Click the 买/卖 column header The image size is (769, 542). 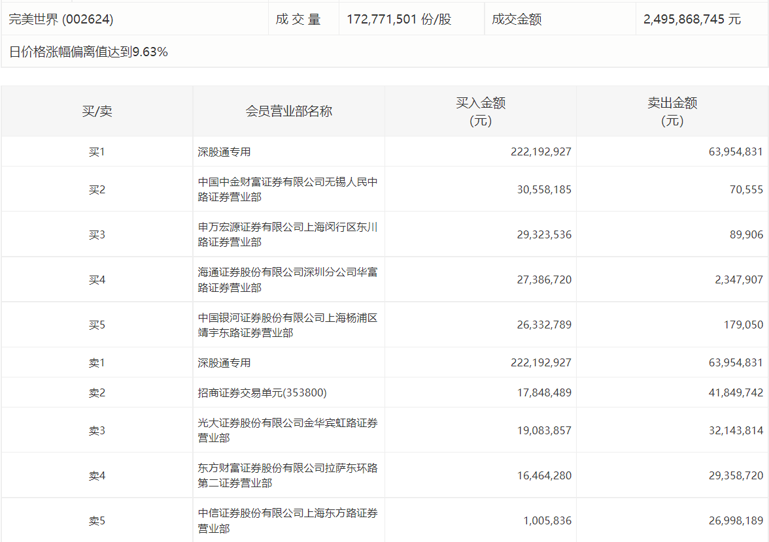click(x=97, y=112)
